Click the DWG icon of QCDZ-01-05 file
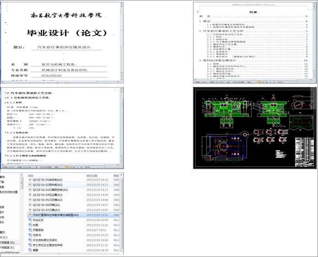Image resolution: width=318 pixels, height=257 pixels. click(x=30, y=200)
